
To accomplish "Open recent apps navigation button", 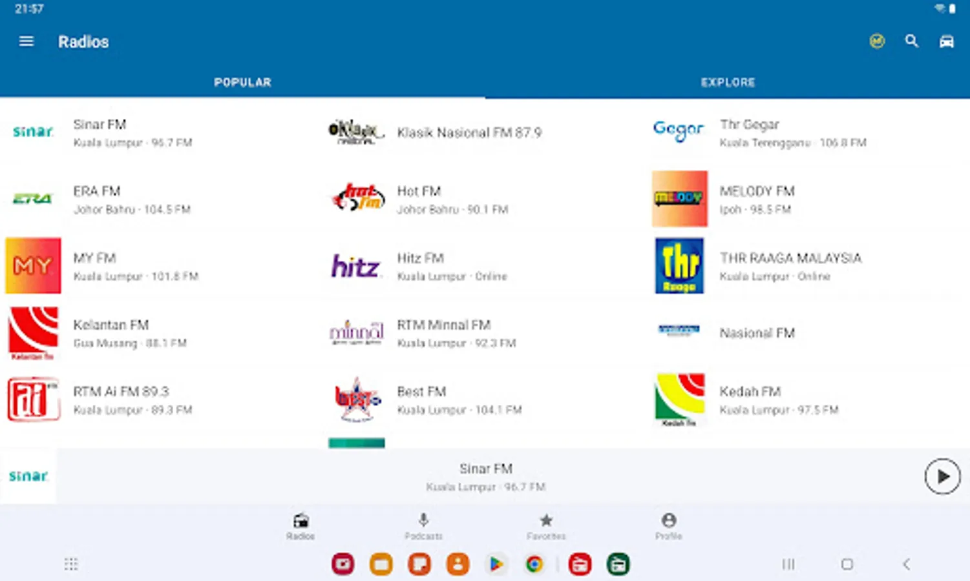I will 788,564.
